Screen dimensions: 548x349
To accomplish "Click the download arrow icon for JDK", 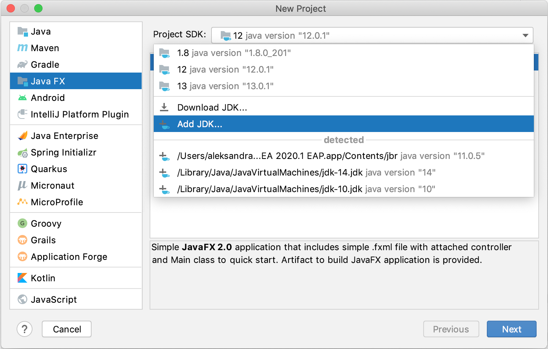I will click(164, 107).
